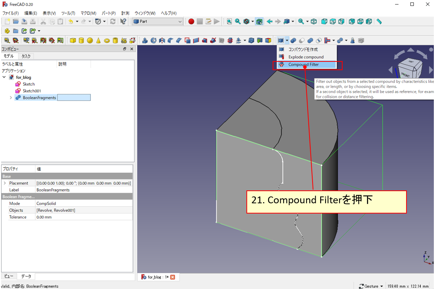435x289 pixels.
Task: Click the refresh recompute icon
Action: pos(113,21)
